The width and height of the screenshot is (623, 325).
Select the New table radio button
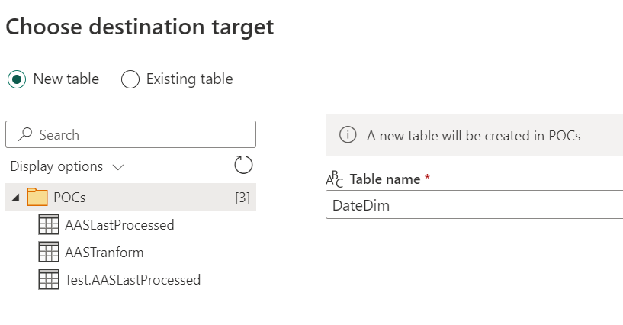18,79
